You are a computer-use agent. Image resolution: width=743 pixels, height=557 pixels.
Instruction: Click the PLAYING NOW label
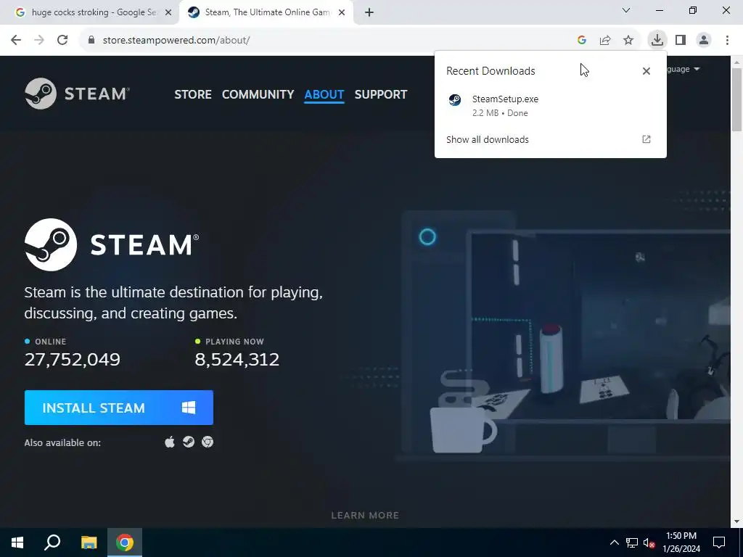[x=234, y=342]
